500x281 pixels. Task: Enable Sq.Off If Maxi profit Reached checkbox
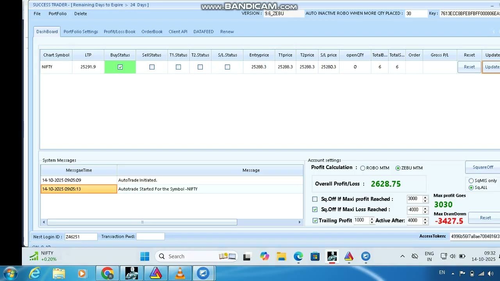(315, 199)
